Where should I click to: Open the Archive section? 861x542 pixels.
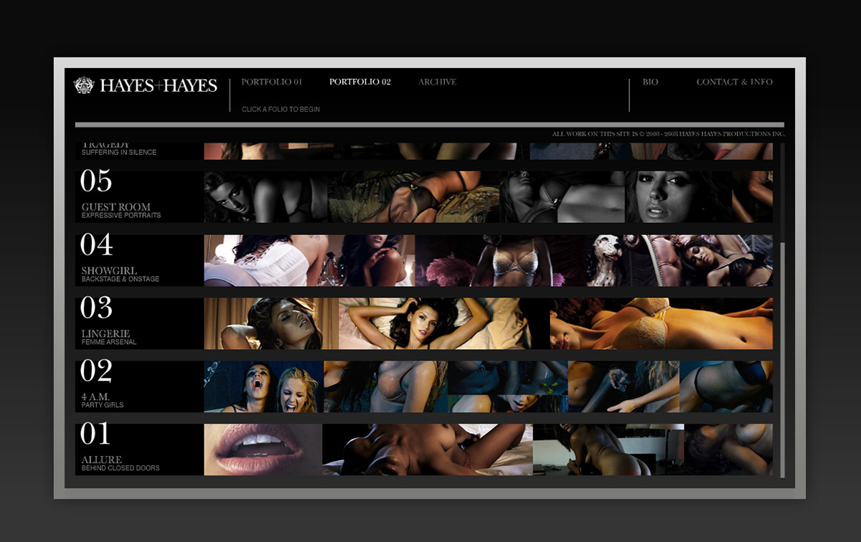tap(438, 82)
